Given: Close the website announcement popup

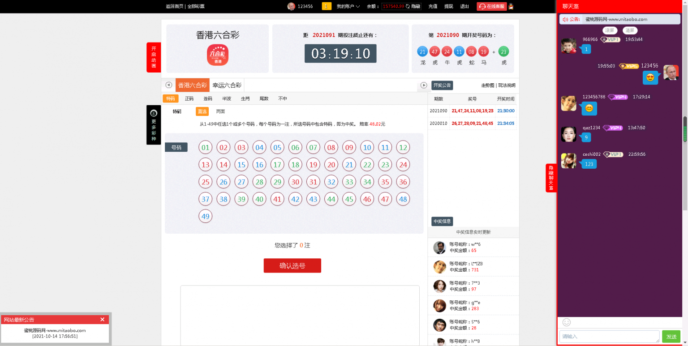Looking at the screenshot, I should coord(102,320).
